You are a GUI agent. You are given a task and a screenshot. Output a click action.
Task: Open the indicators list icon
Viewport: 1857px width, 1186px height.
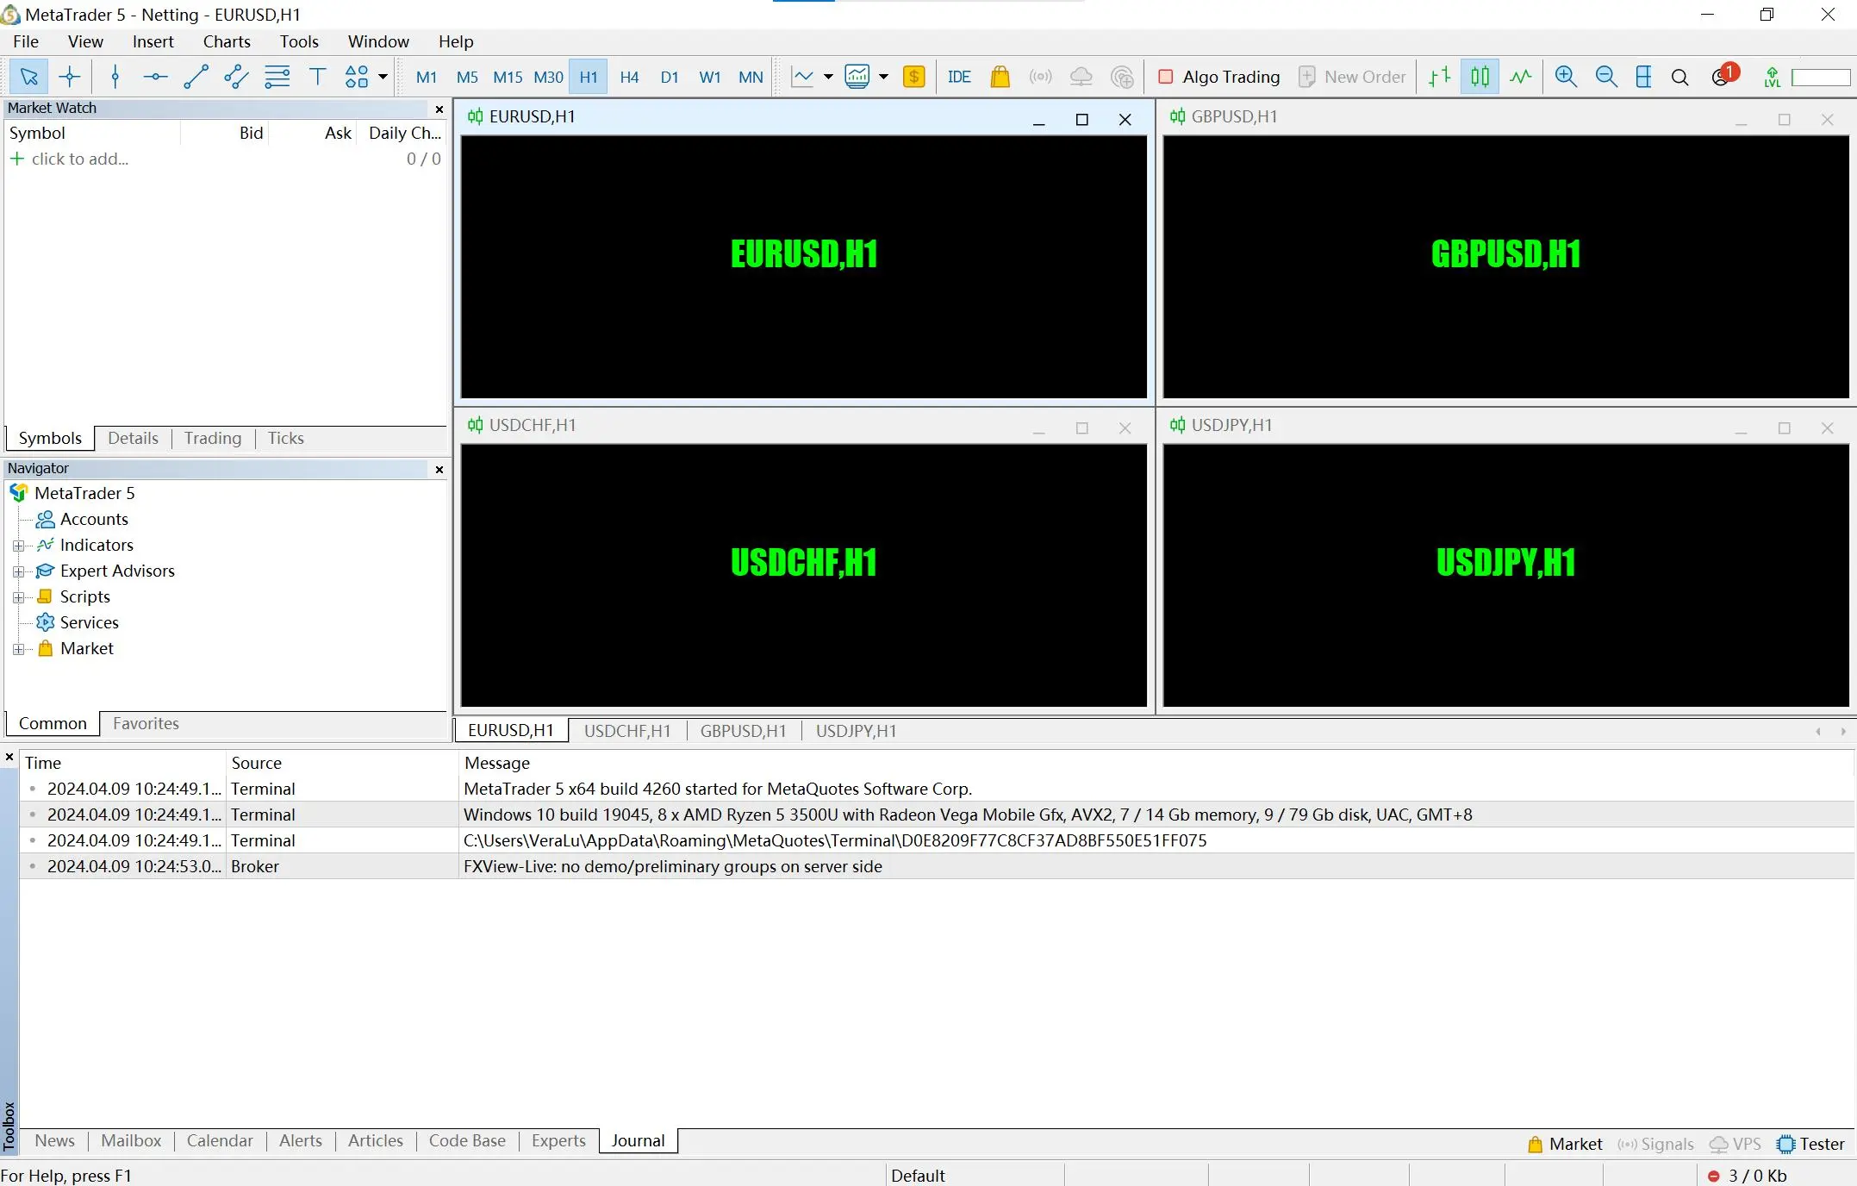coord(857,77)
